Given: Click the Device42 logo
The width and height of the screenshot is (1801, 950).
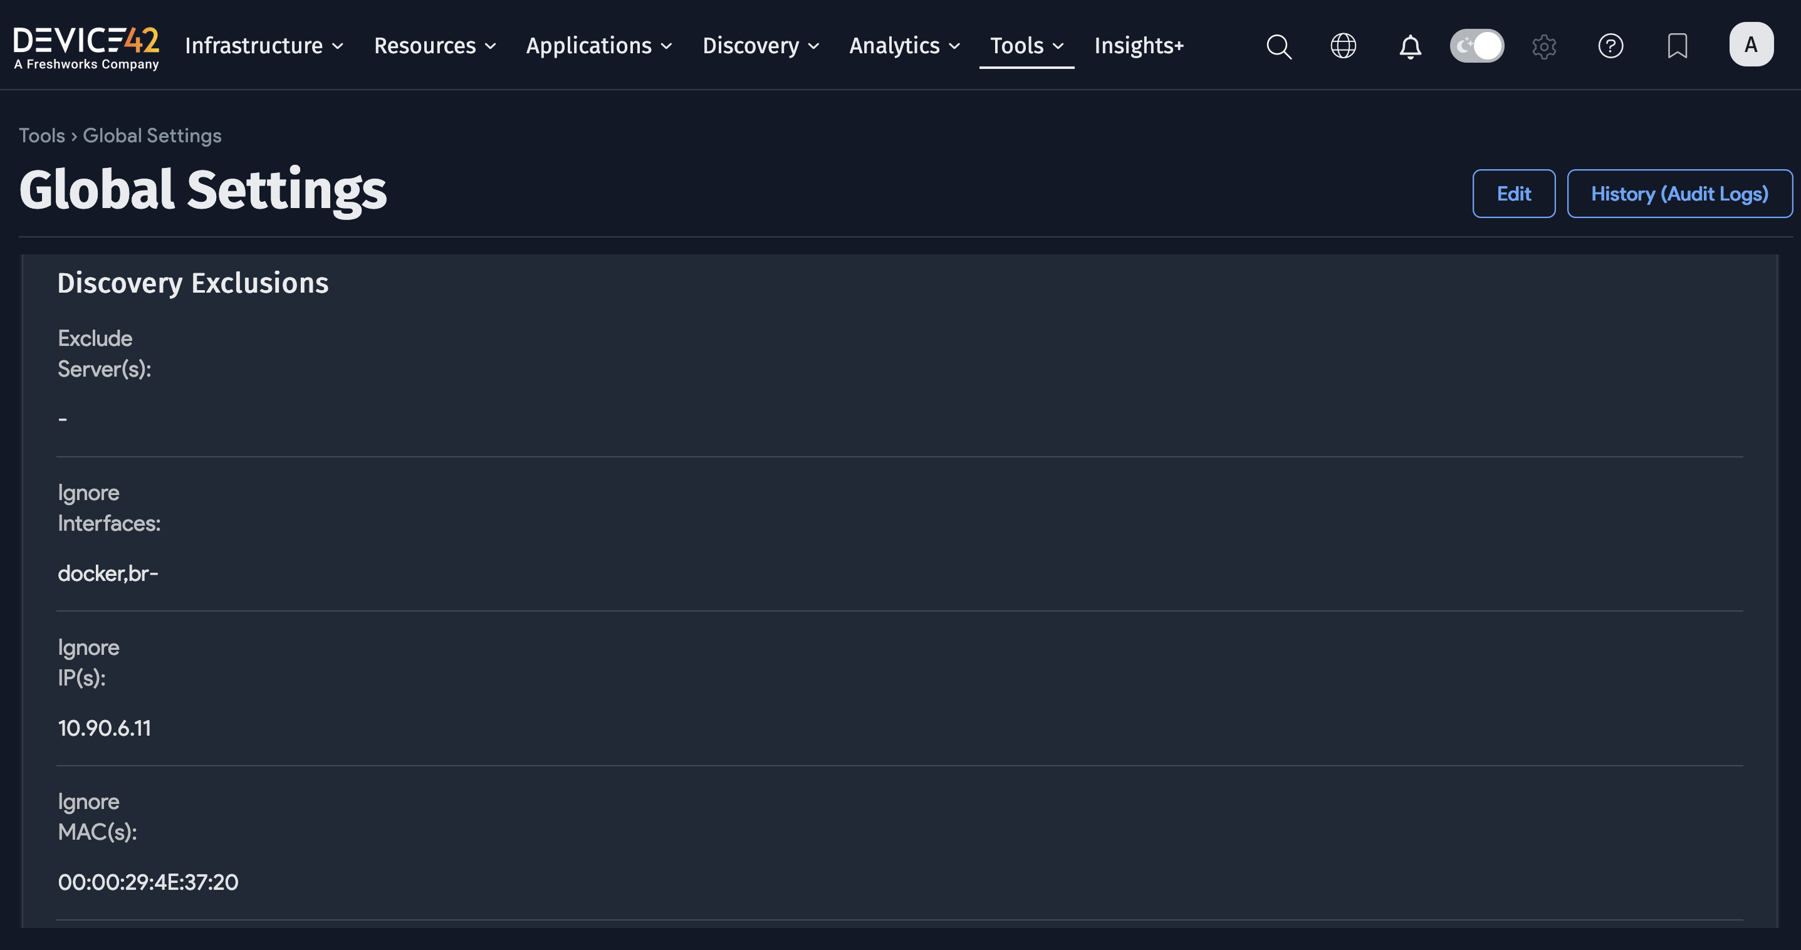Looking at the screenshot, I should click(86, 46).
